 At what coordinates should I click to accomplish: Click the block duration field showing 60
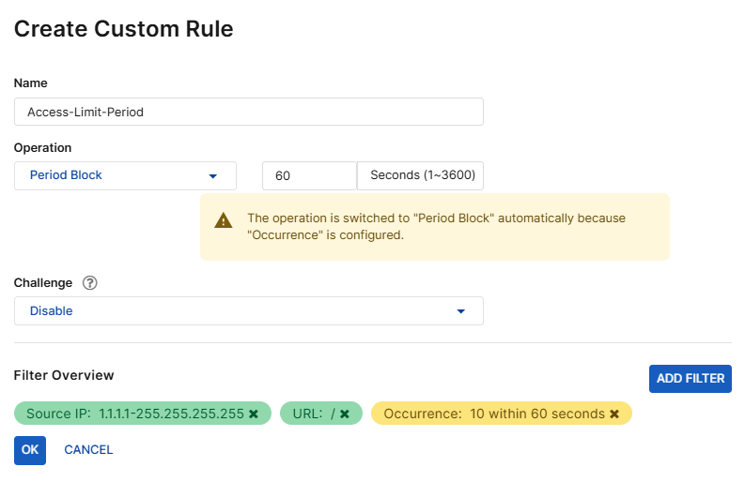point(309,175)
